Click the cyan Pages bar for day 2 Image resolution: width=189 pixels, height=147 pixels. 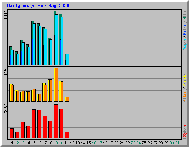pos(18,59)
